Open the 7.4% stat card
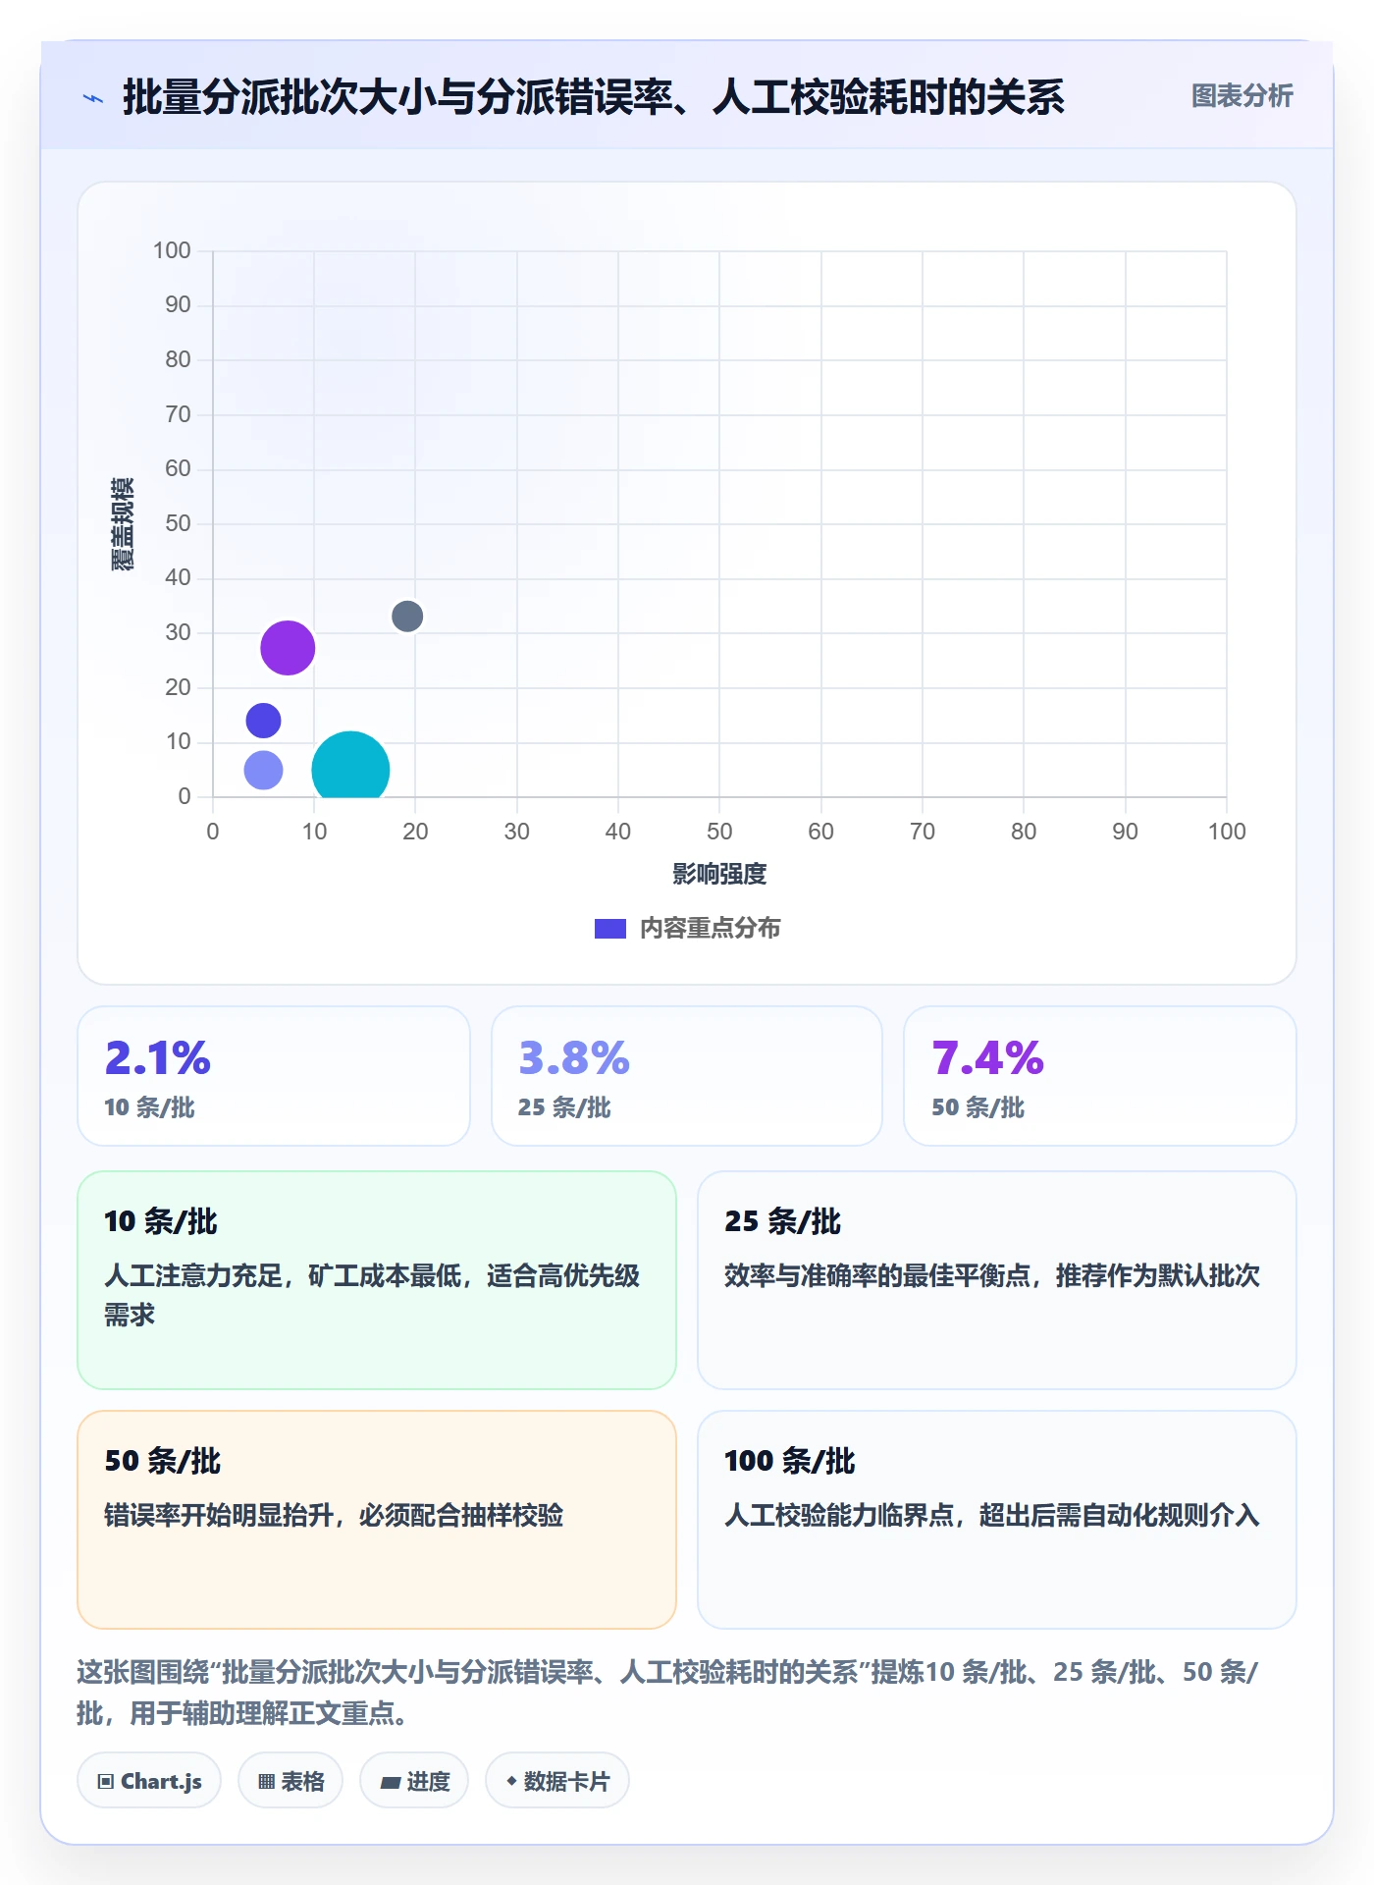Image resolution: width=1374 pixels, height=1885 pixels. (x=1100, y=1076)
